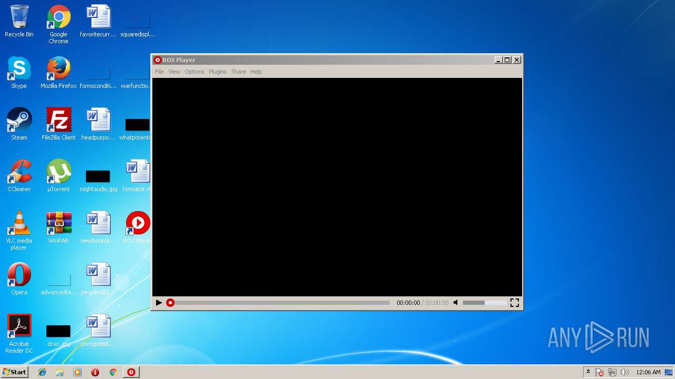Select the ROX Player desktop shortcut
The height and width of the screenshot is (379, 675).
pos(138,227)
